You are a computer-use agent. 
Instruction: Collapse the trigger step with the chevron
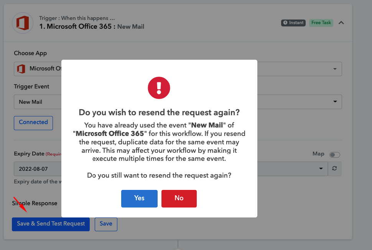point(341,23)
